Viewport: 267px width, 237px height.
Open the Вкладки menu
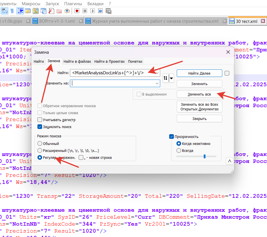(x=95, y=3)
